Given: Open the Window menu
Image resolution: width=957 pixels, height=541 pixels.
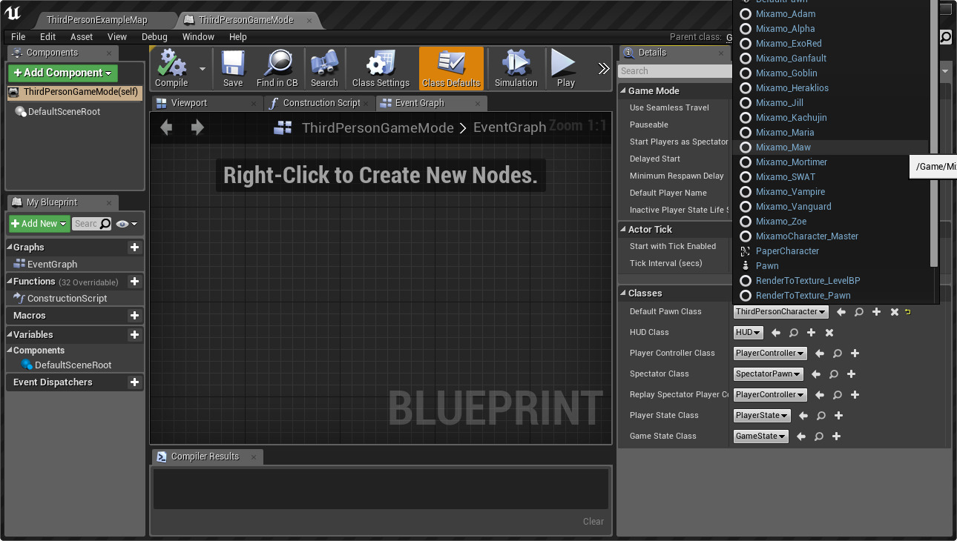Looking at the screenshot, I should point(198,37).
